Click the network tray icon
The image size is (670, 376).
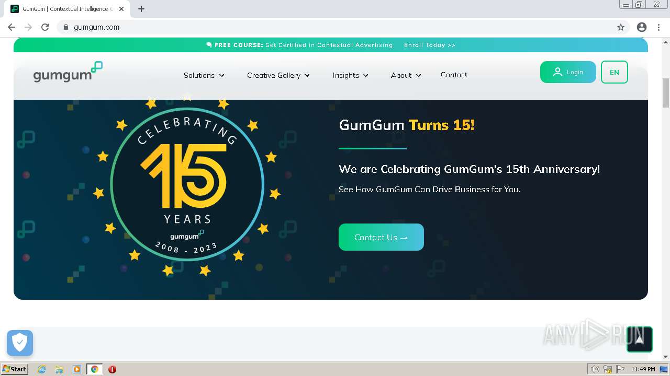tap(608, 369)
